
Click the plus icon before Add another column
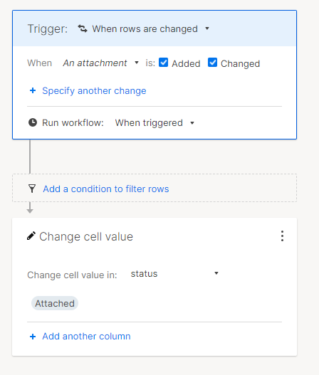[33, 337]
